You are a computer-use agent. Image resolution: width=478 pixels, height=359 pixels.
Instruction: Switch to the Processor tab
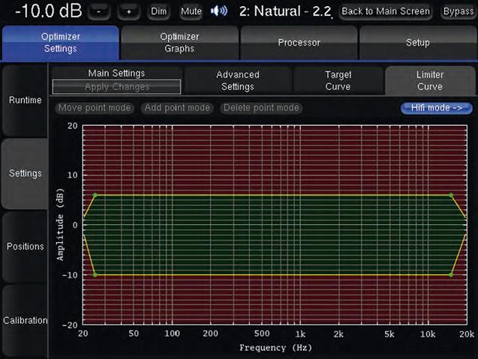(299, 43)
